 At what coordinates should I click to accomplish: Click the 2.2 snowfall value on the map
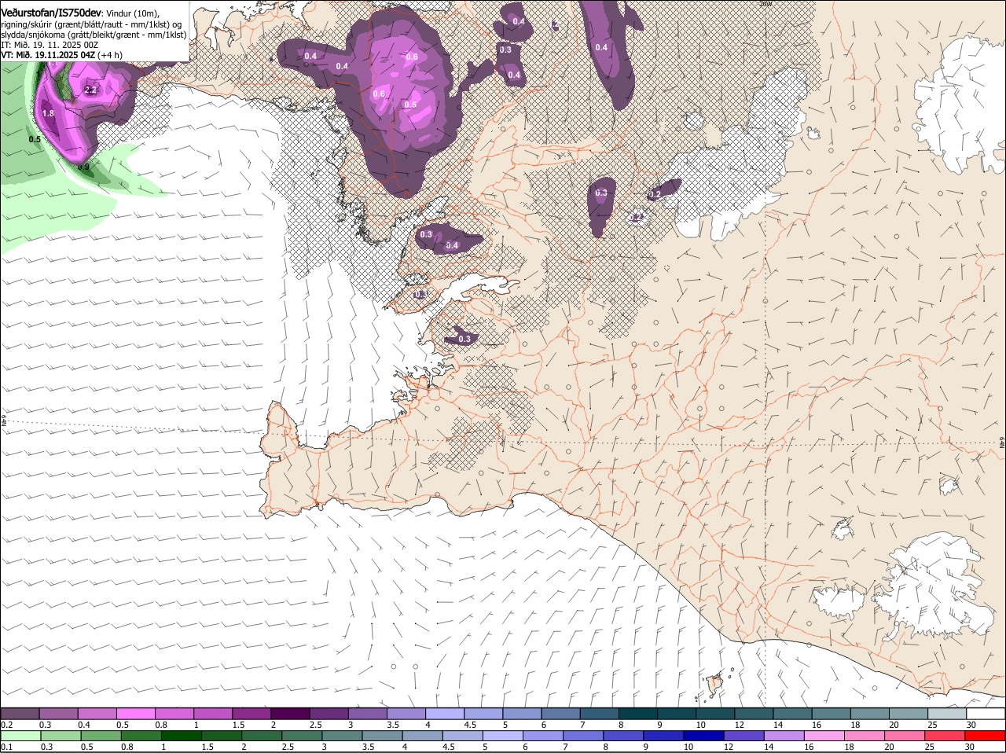pos(90,90)
